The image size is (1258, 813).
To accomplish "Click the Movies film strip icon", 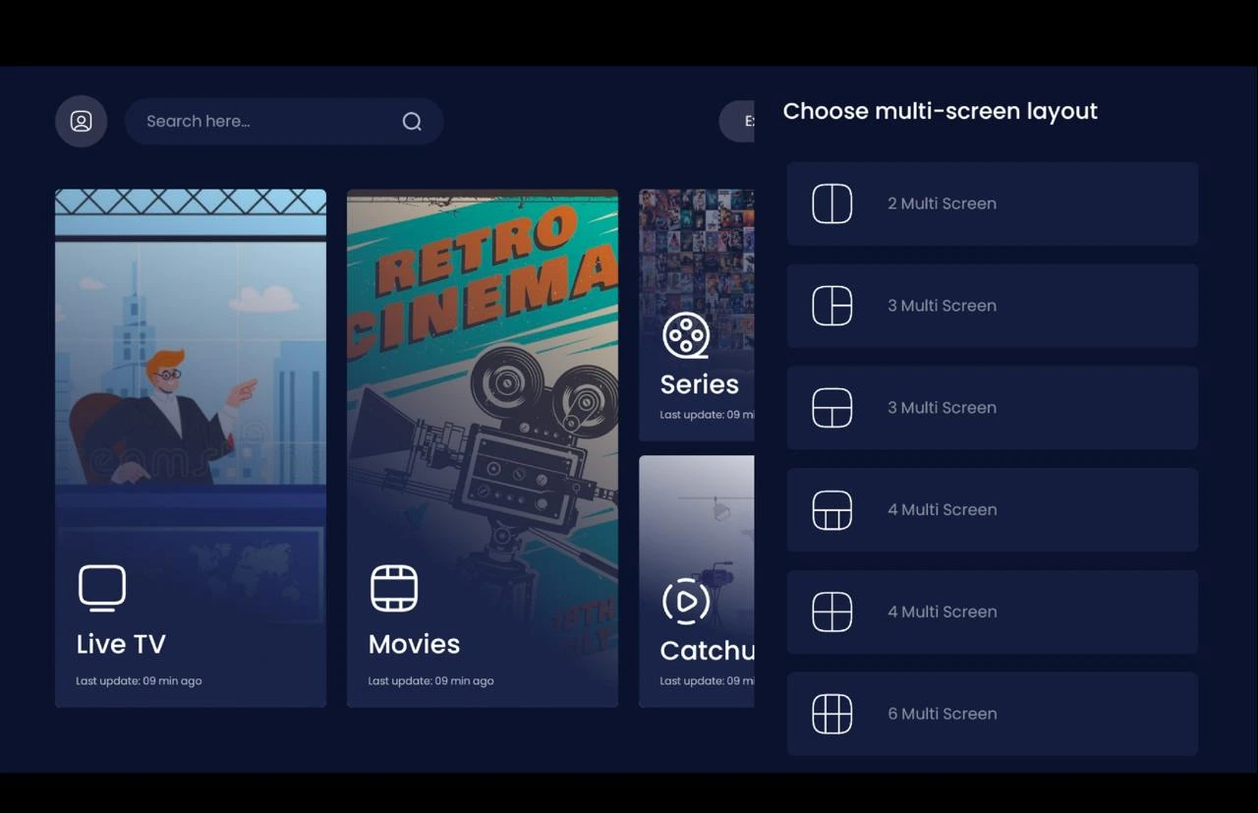I will (x=394, y=588).
